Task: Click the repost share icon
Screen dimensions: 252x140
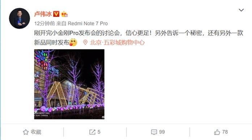Action: pos(92,132)
